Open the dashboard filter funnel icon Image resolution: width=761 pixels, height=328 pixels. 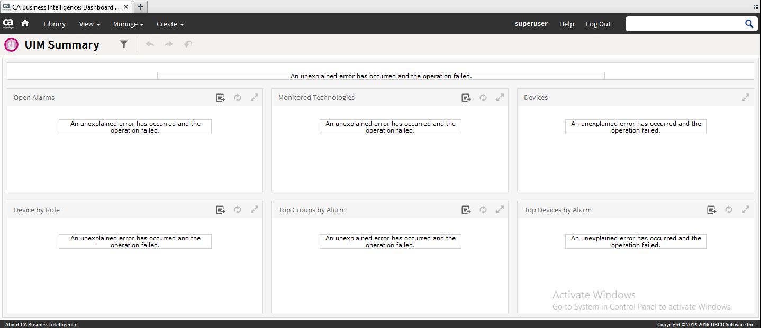click(124, 44)
